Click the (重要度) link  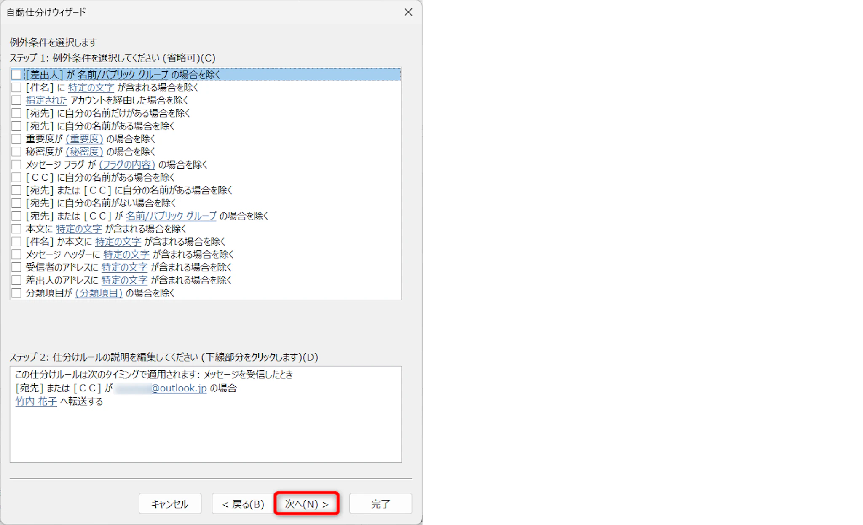pyautogui.click(x=84, y=139)
